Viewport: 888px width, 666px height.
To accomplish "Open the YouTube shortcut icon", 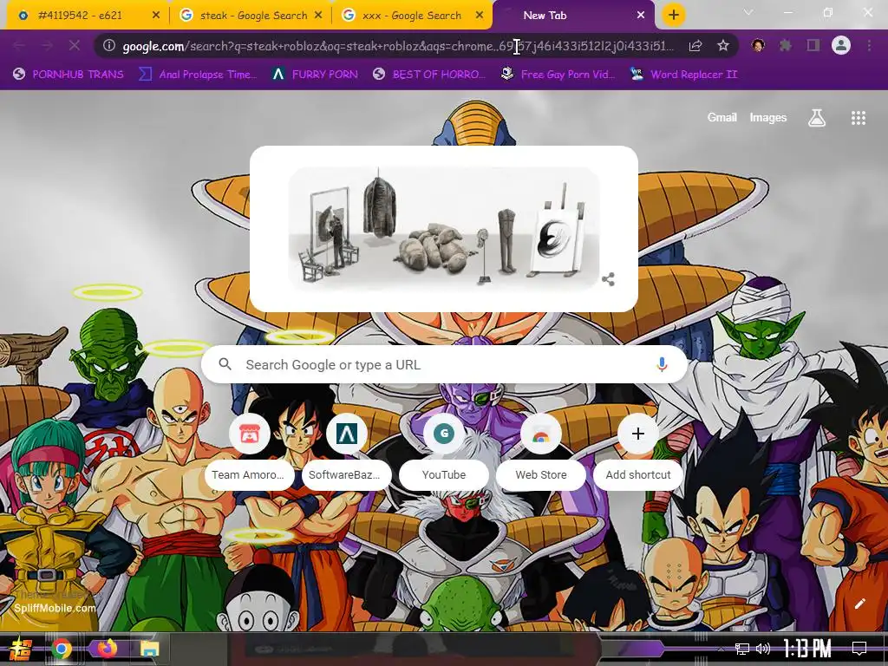I will point(444,434).
